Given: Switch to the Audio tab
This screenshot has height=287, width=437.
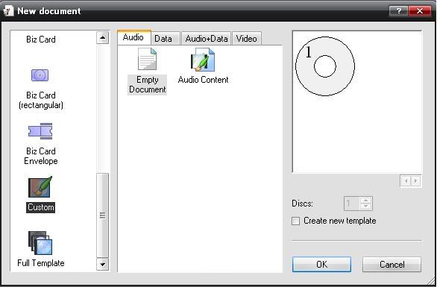Looking at the screenshot, I should pyautogui.click(x=133, y=37).
